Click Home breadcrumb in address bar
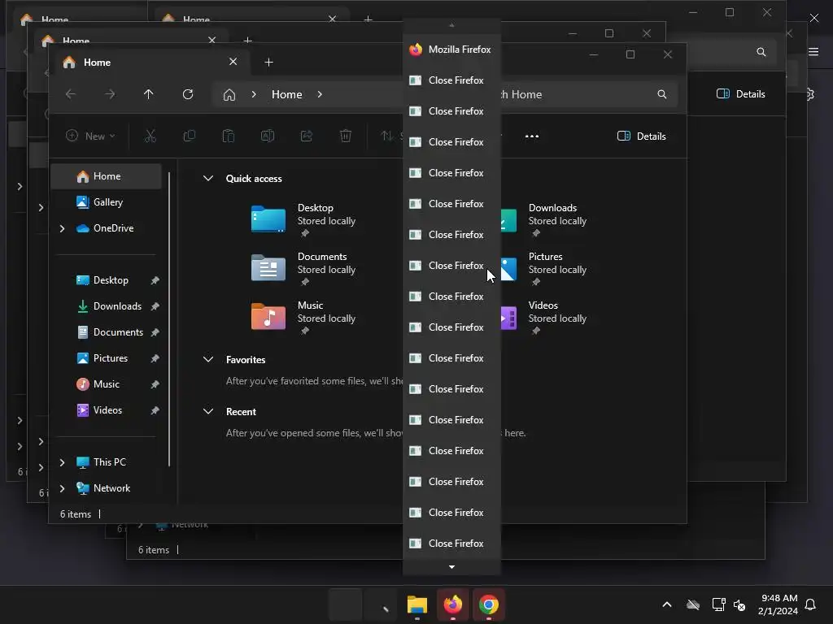This screenshot has width=833, height=624. [x=287, y=94]
